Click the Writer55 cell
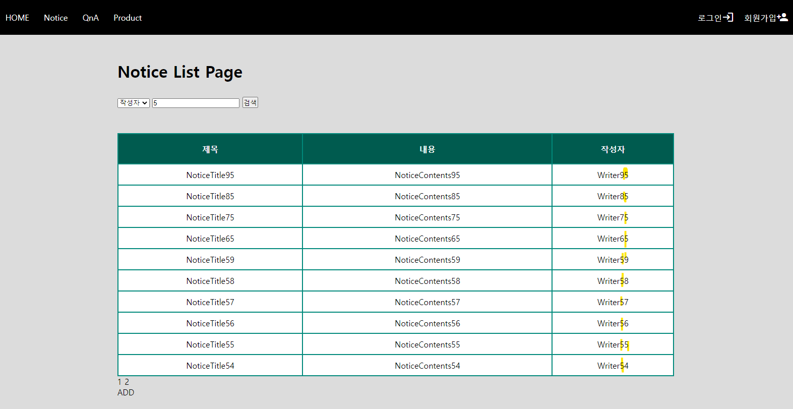This screenshot has width=793, height=409. coord(613,344)
